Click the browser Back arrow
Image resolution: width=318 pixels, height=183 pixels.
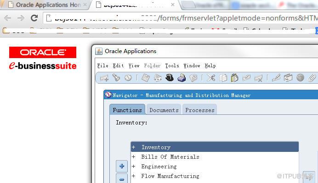click(8, 18)
